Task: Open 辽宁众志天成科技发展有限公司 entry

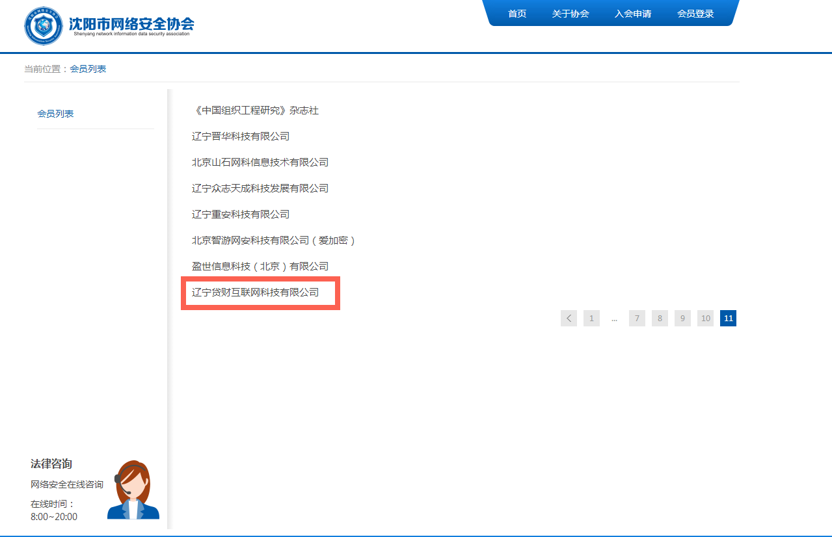Action: tap(260, 189)
